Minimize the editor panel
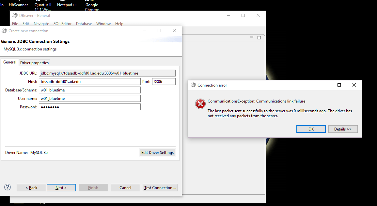The height and width of the screenshot is (206, 377). point(251,37)
